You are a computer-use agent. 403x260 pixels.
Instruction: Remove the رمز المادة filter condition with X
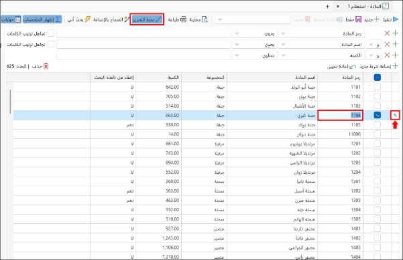click(387, 33)
